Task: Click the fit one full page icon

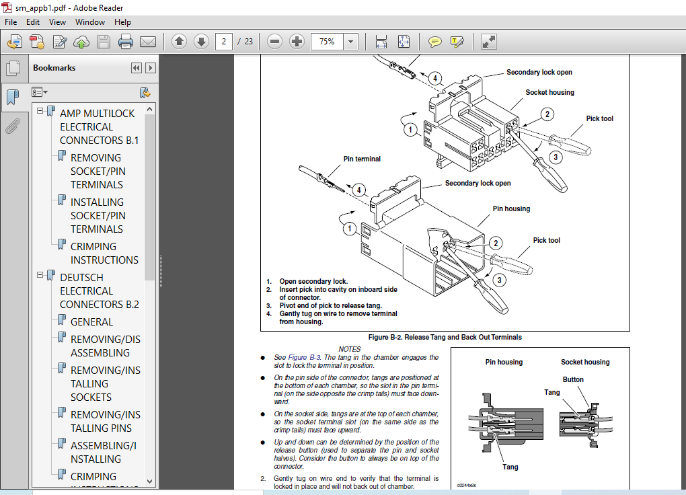Action: pyautogui.click(x=404, y=42)
